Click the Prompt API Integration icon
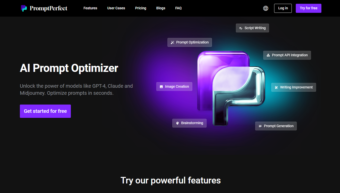The height and width of the screenshot is (193, 340). (x=268, y=55)
